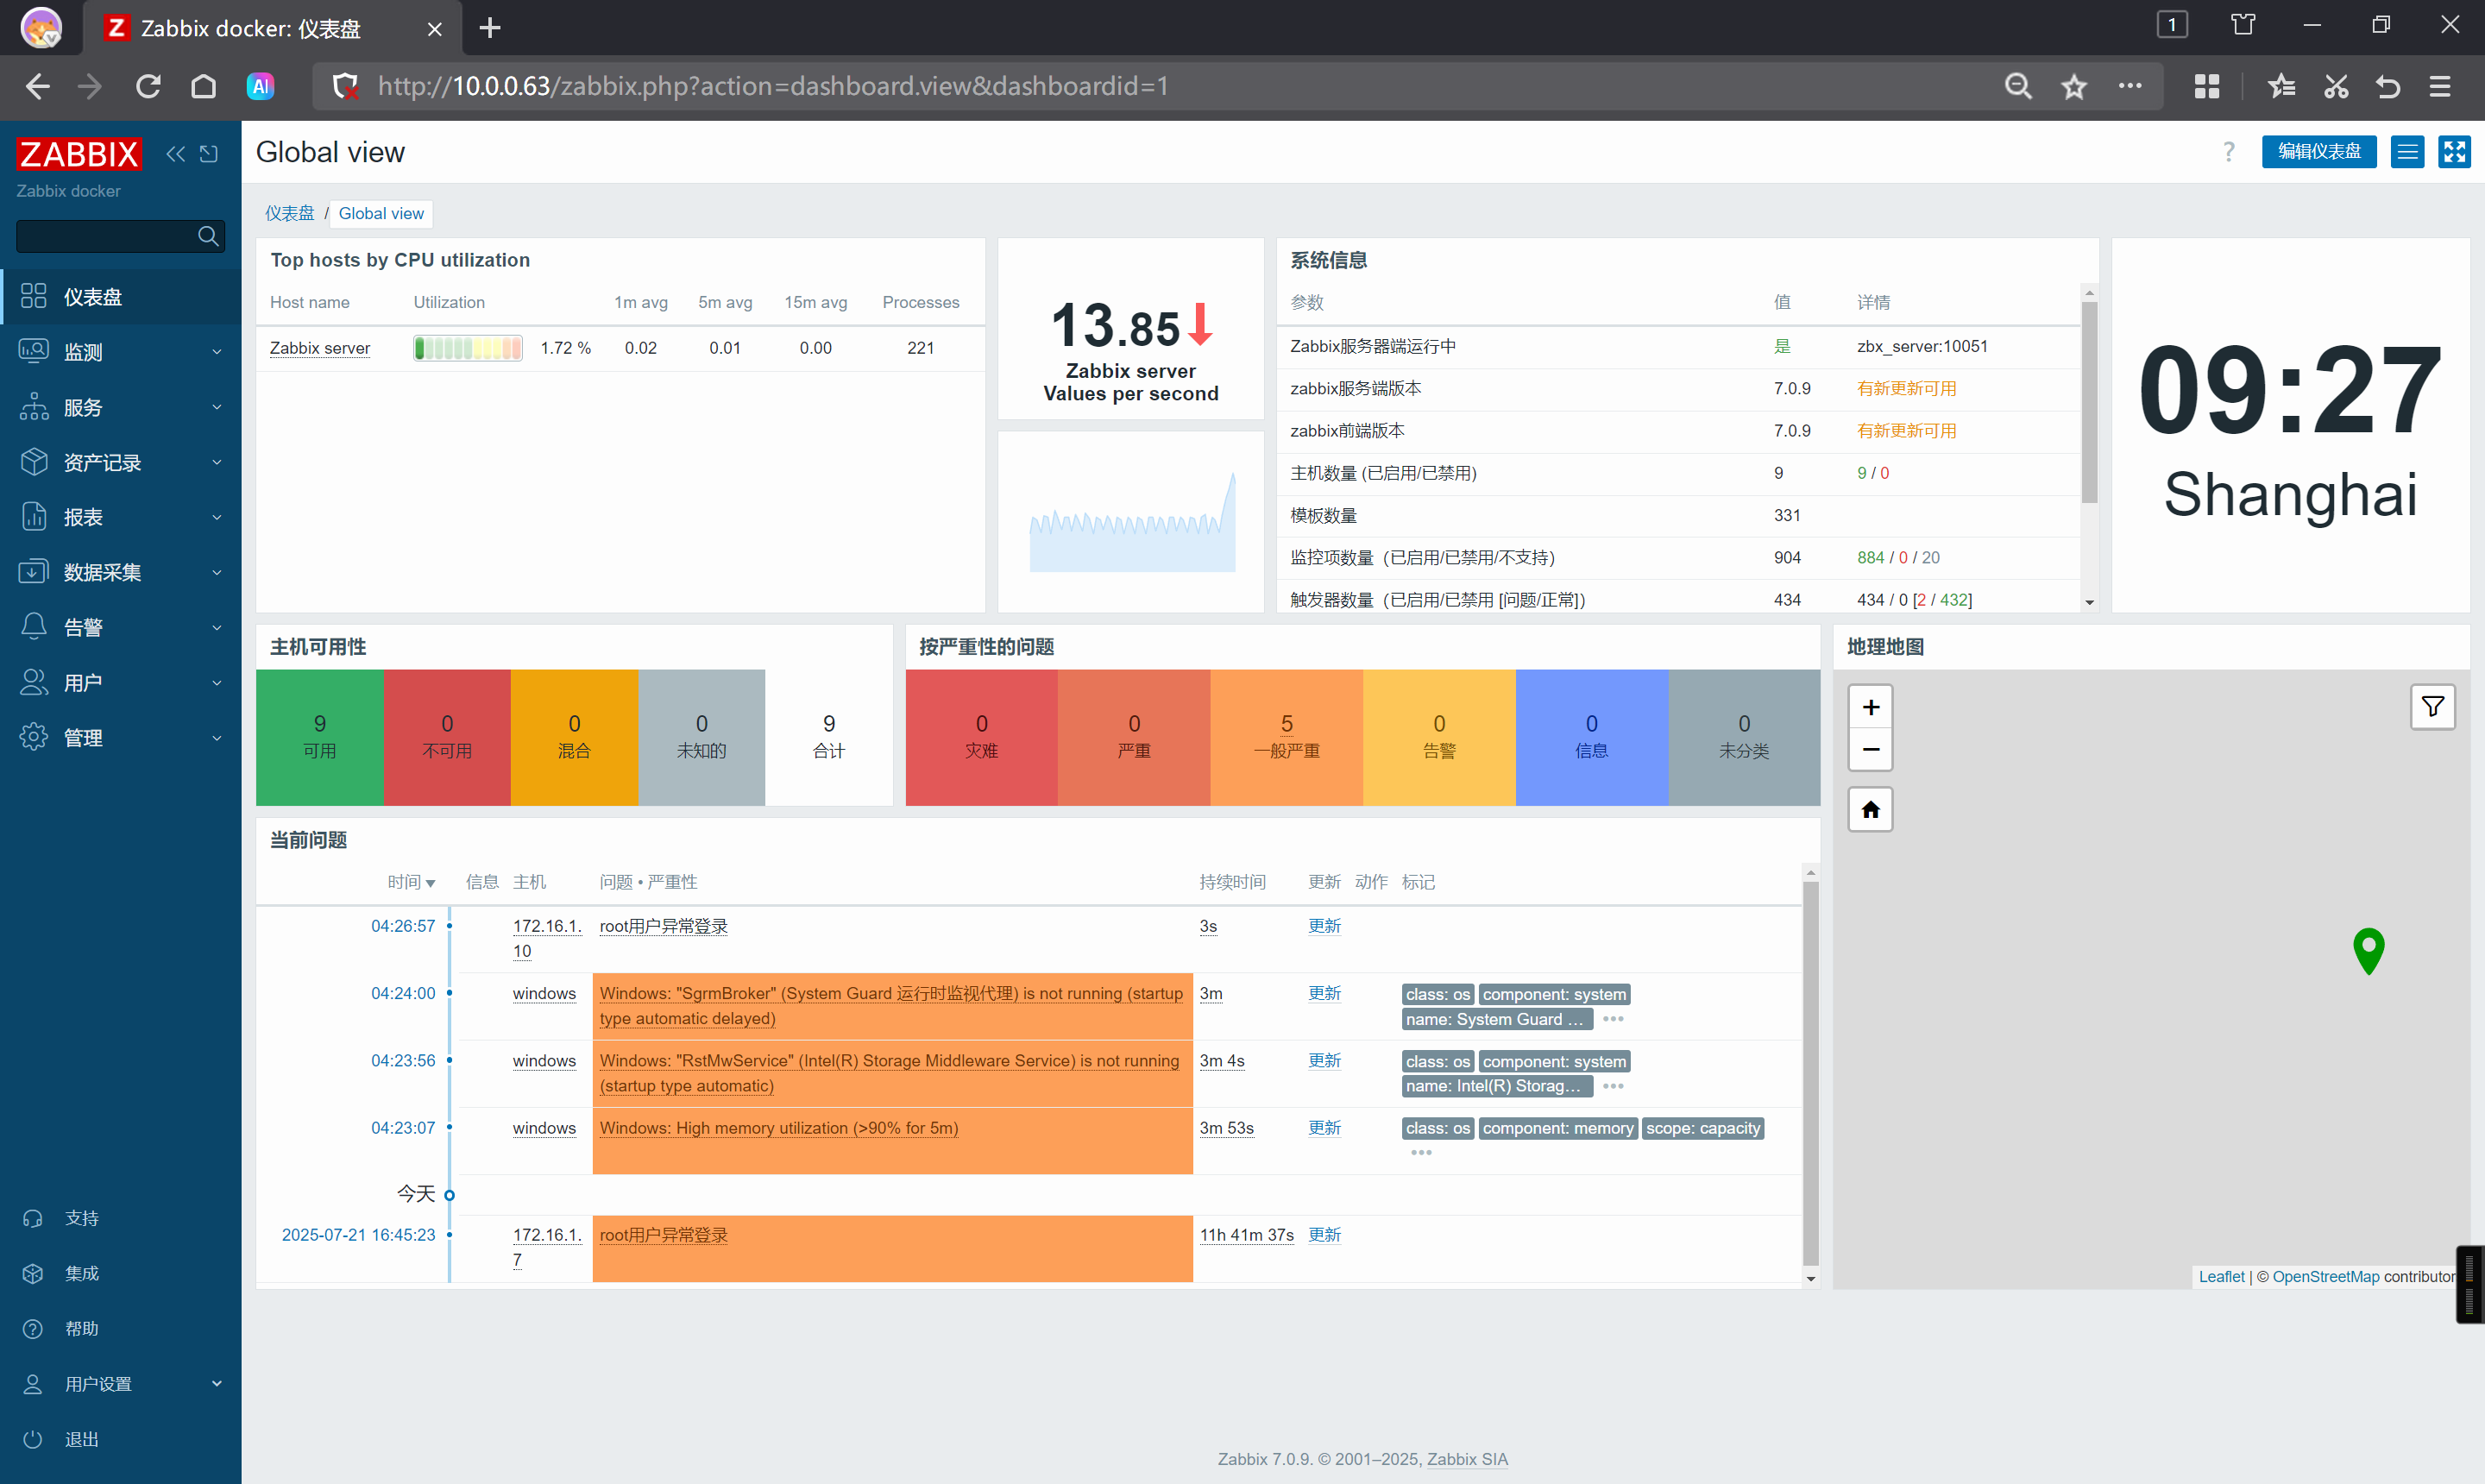This screenshot has width=2485, height=1484.
Task: Click 编辑仪表盘 edit dashboard button
Action: [2318, 152]
